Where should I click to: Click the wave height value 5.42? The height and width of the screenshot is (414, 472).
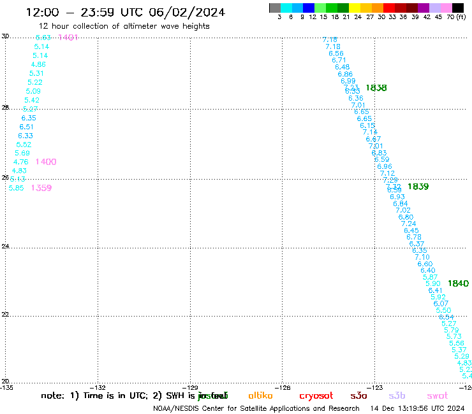click(x=32, y=100)
